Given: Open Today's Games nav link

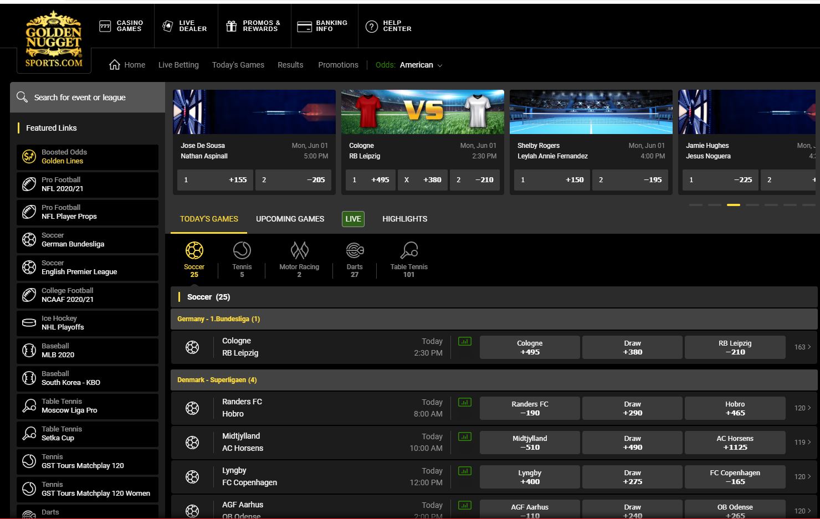Looking at the screenshot, I should (x=238, y=65).
